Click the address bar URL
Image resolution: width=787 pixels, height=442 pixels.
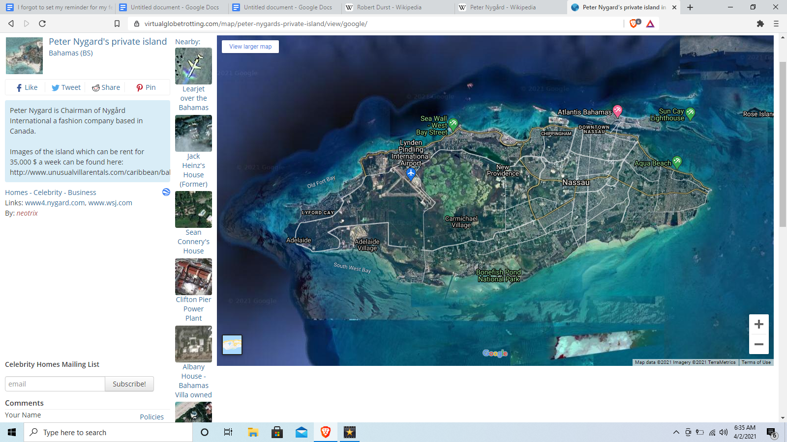tap(256, 24)
